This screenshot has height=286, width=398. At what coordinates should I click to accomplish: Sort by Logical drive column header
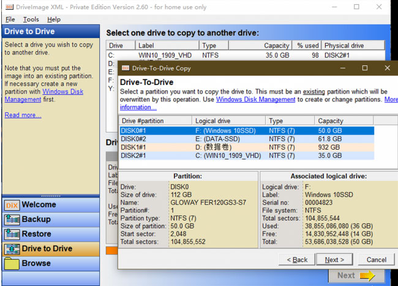pos(229,121)
